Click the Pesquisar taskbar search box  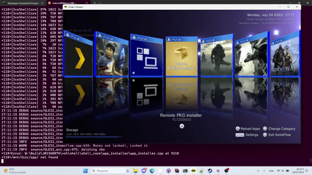click(x=110, y=171)
